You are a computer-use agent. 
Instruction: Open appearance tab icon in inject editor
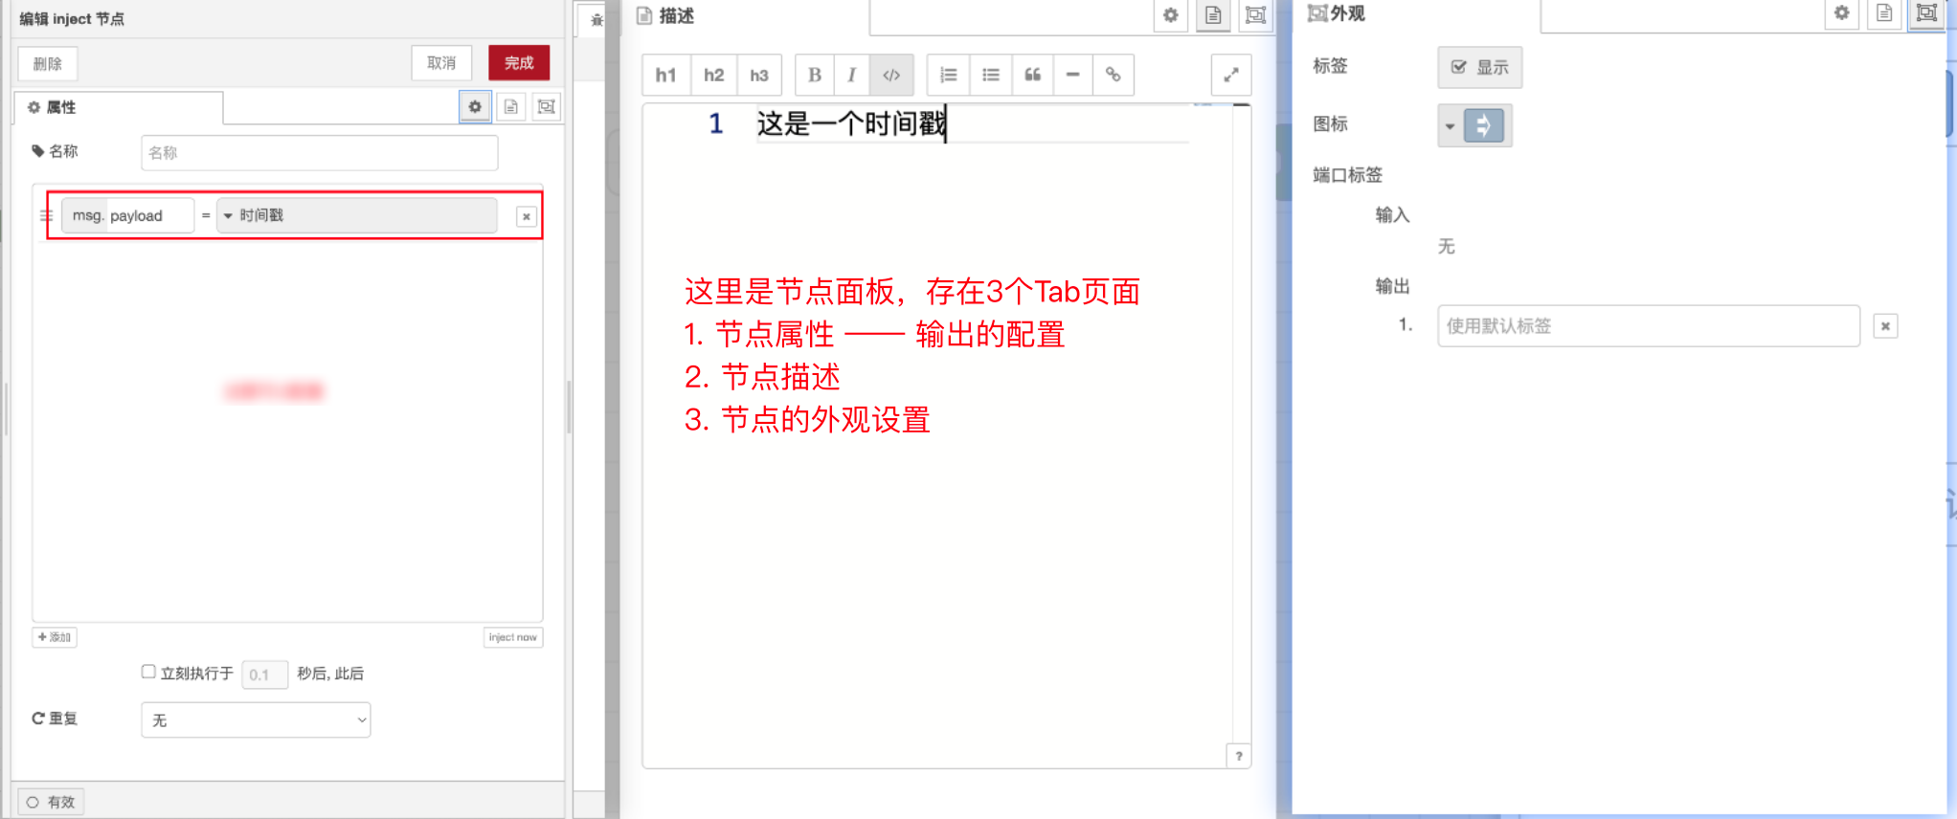point(546,106)
